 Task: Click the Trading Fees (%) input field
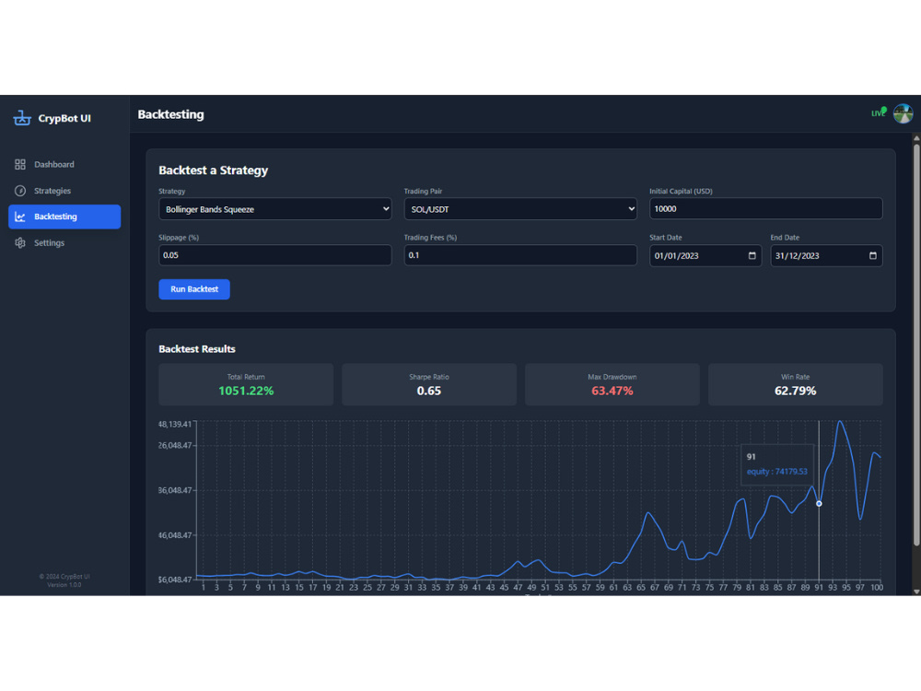coord(520,255)
